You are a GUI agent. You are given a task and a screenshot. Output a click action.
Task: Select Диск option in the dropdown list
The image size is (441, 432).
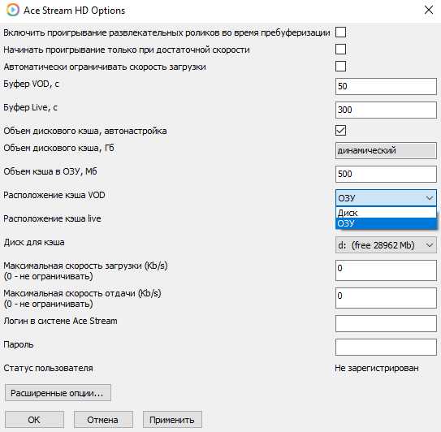[386, 213]
